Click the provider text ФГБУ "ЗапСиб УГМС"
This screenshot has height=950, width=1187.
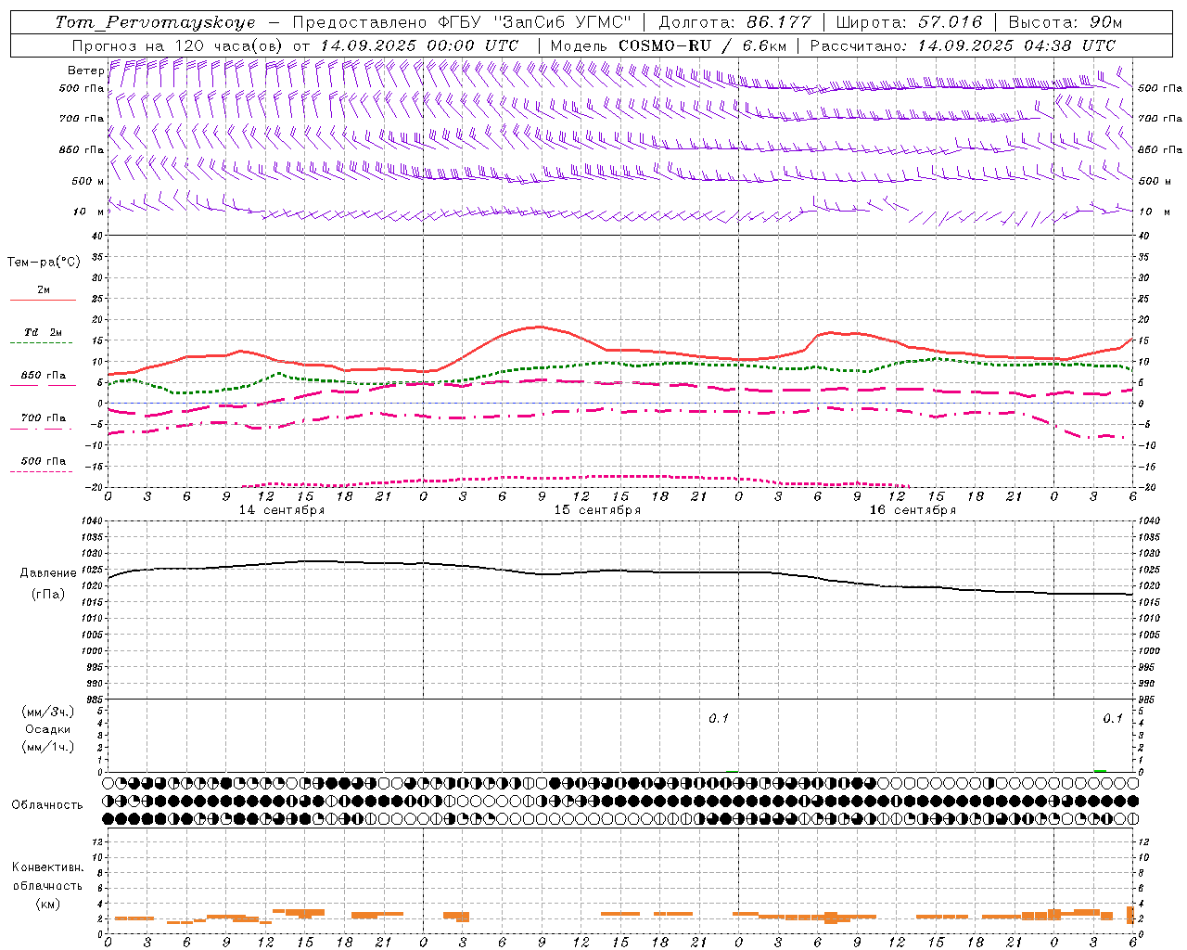coord(536,22)
